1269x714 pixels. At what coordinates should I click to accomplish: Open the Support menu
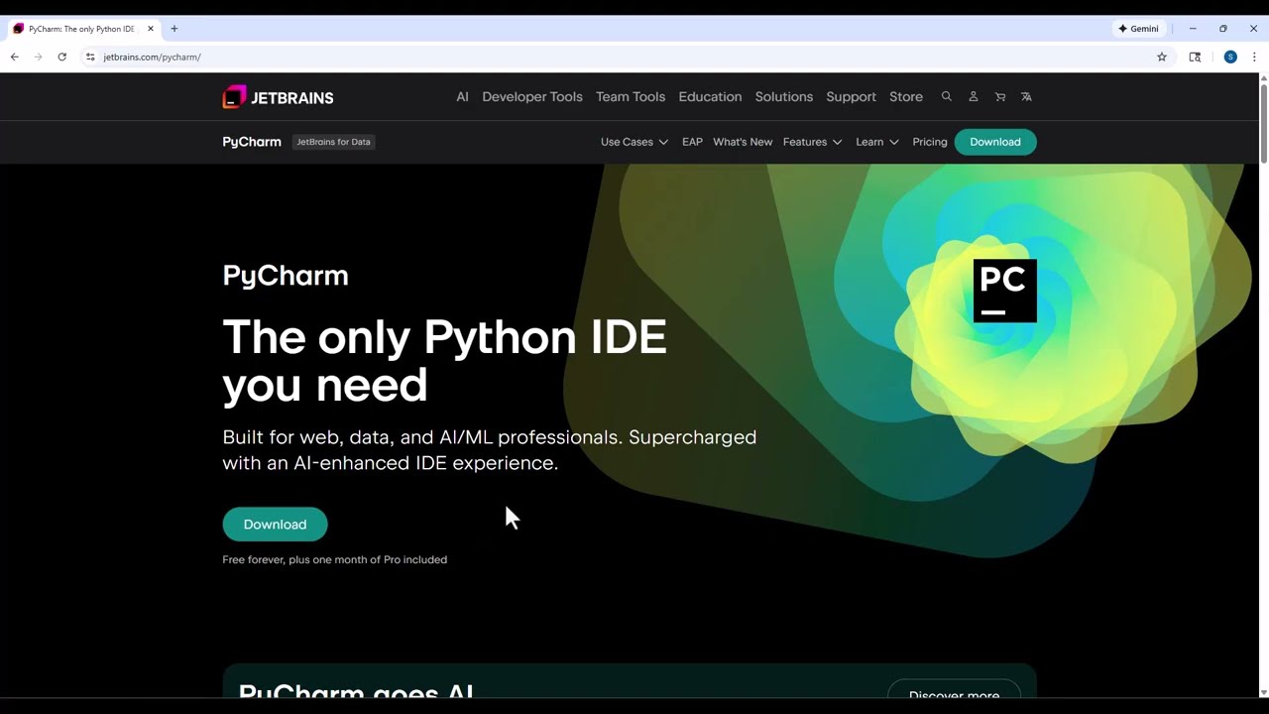[851, 96]
